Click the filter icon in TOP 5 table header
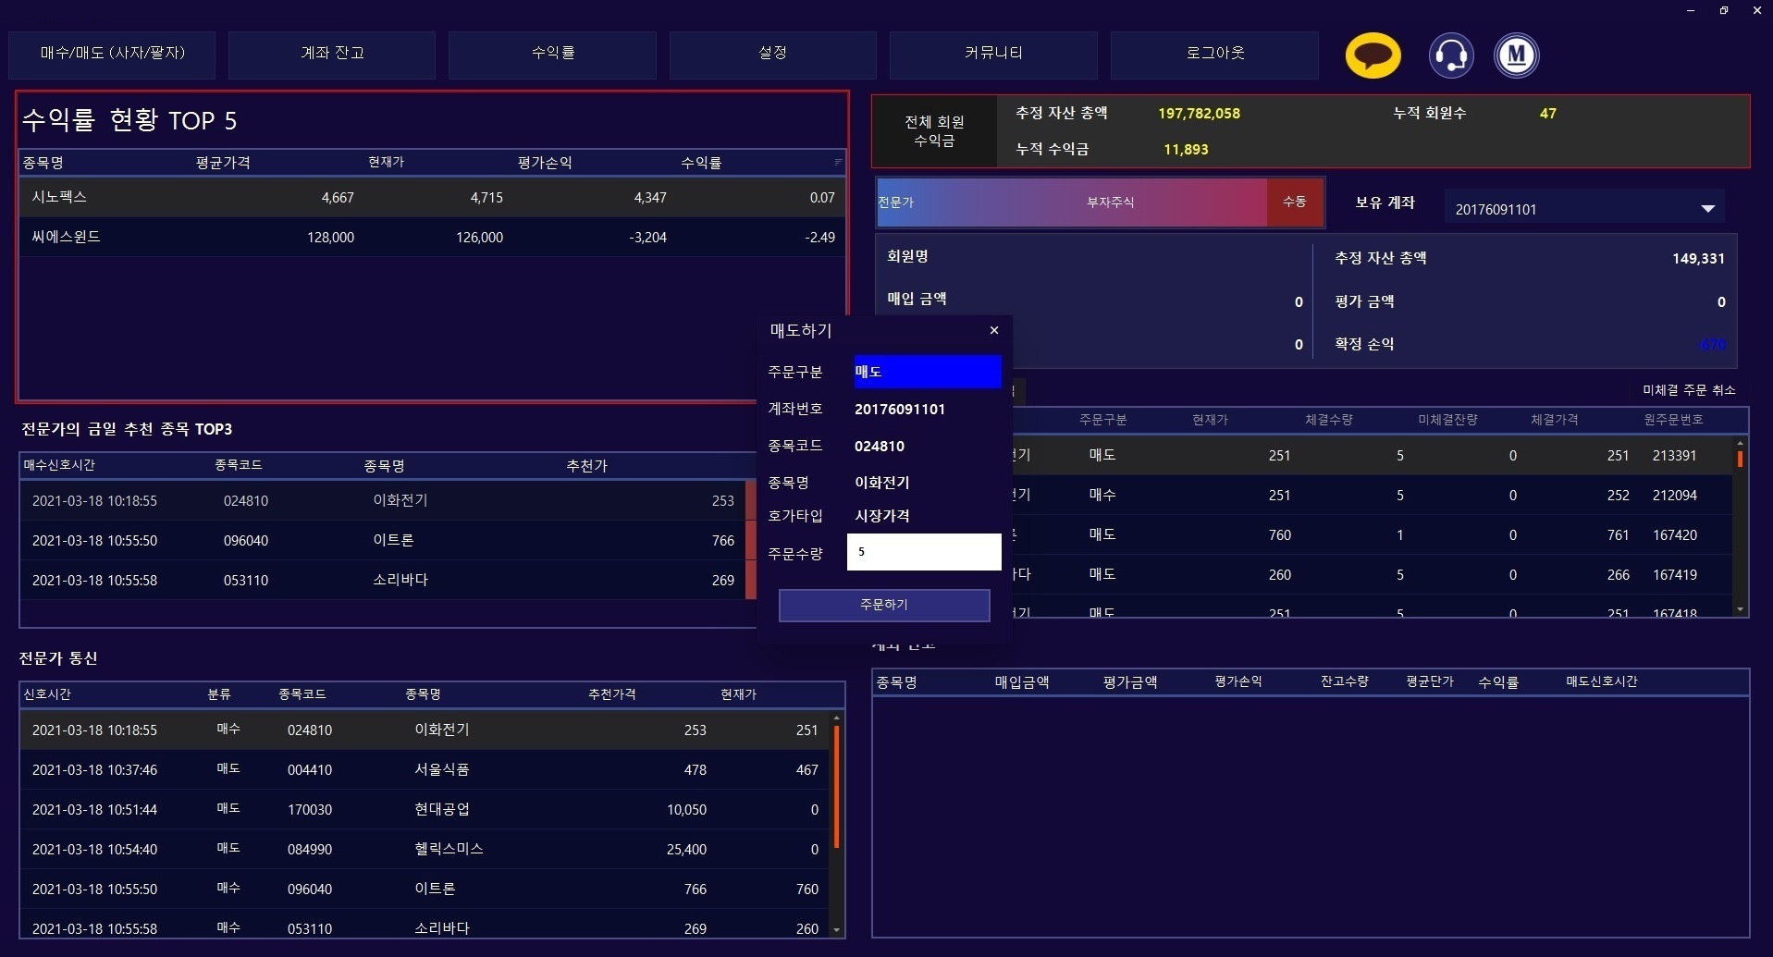Viewport: 1773px width, 957px height. click(x=838, y=162)
